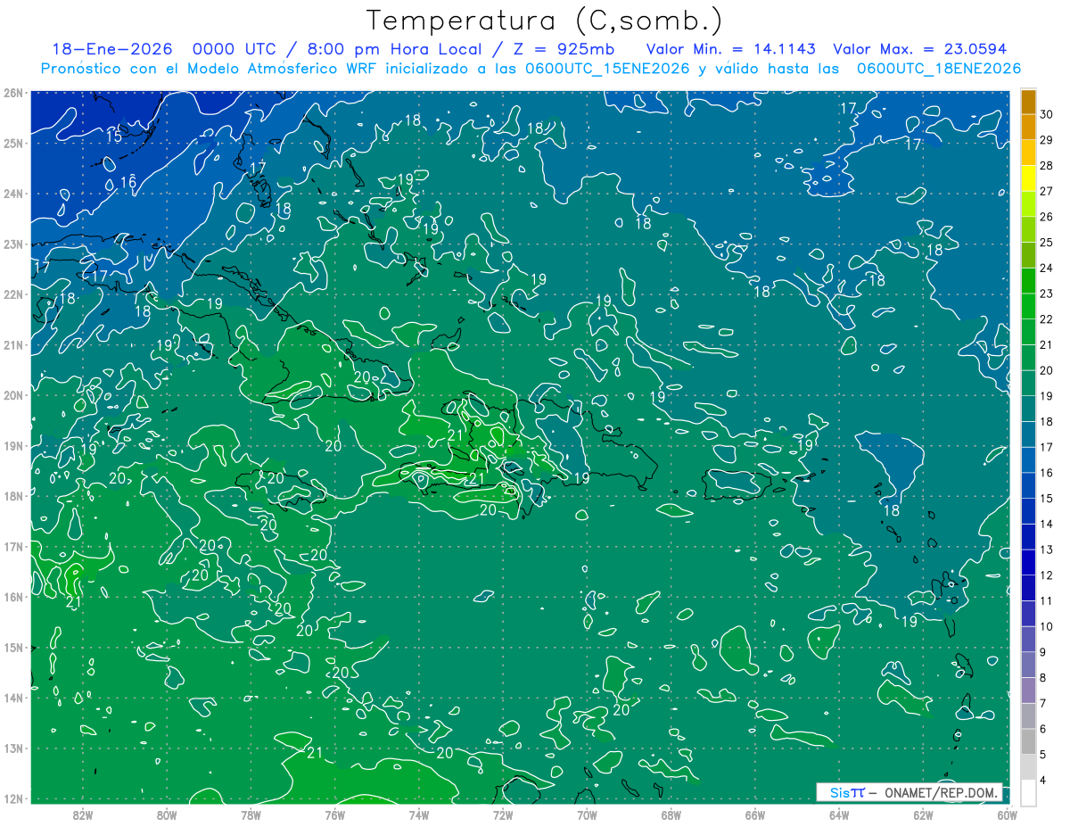The width and height of the screenshot is (1070, 827).
Task: Click the '27' colorbar scale label
Action: coord(1047,191)
